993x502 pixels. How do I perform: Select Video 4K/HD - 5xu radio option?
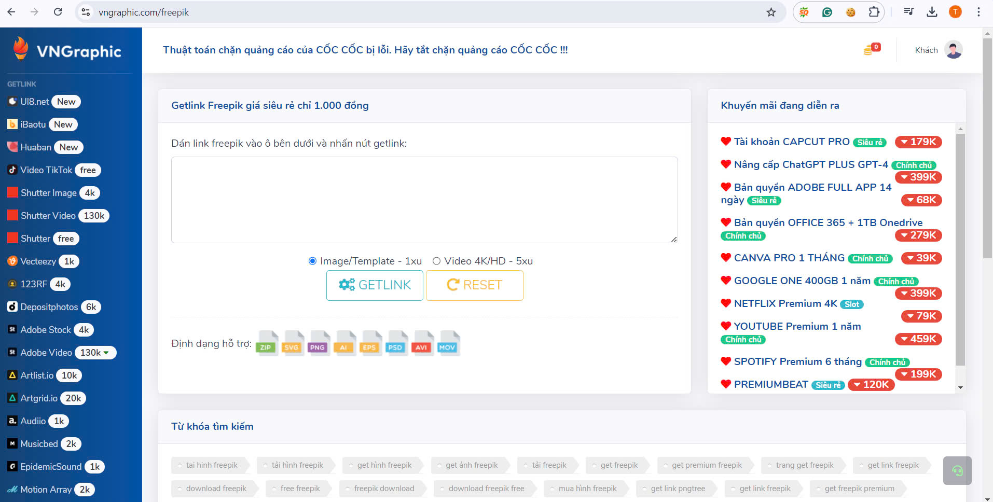(436, 261)
